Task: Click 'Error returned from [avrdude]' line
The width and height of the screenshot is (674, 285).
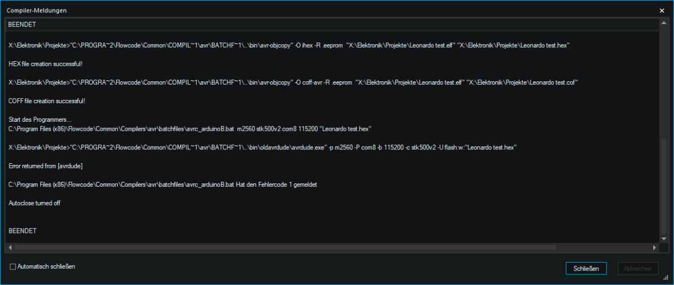Action: (x=47, y=166)
